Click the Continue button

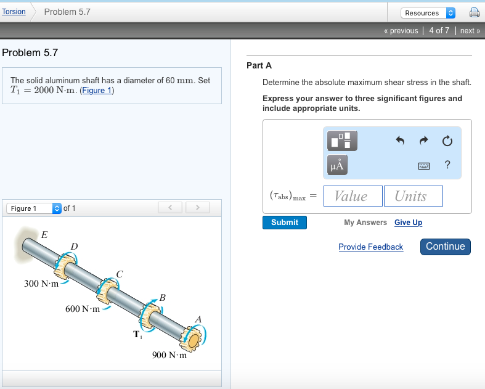pos(446,247)
